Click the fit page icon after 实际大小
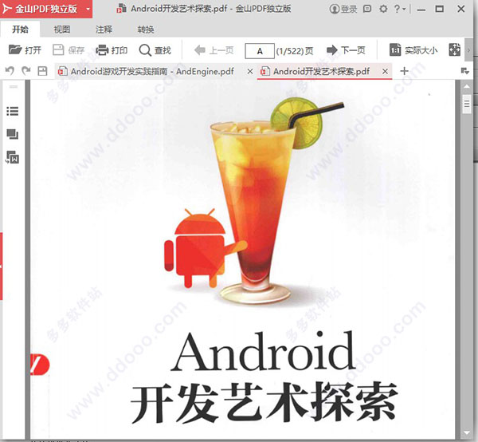478x442 pixels. pos(454,49)
